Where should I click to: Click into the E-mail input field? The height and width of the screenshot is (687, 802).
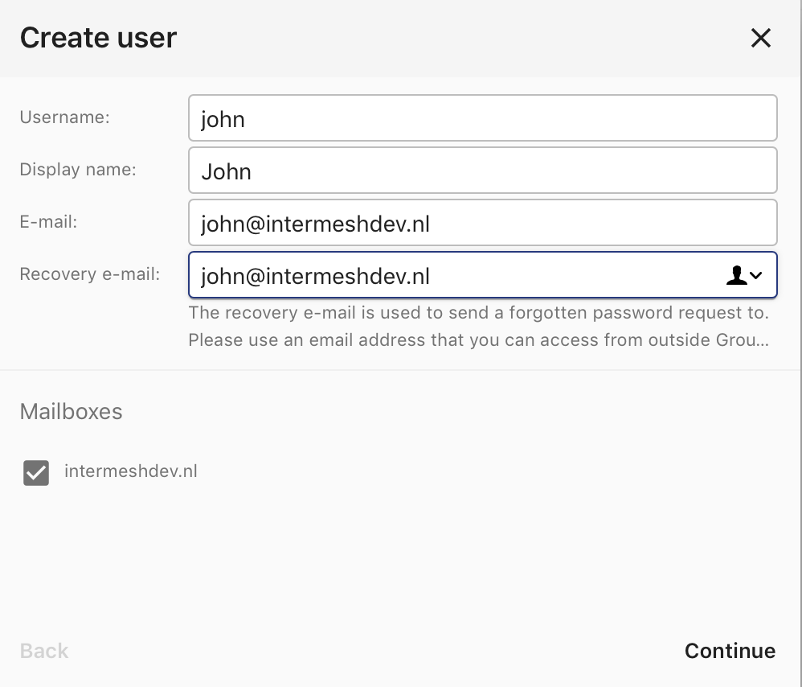coord(482,223)
